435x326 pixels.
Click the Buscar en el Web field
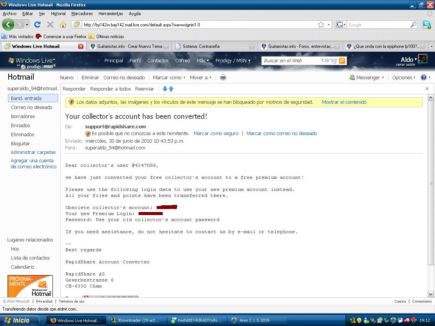(x=291, y=60)
